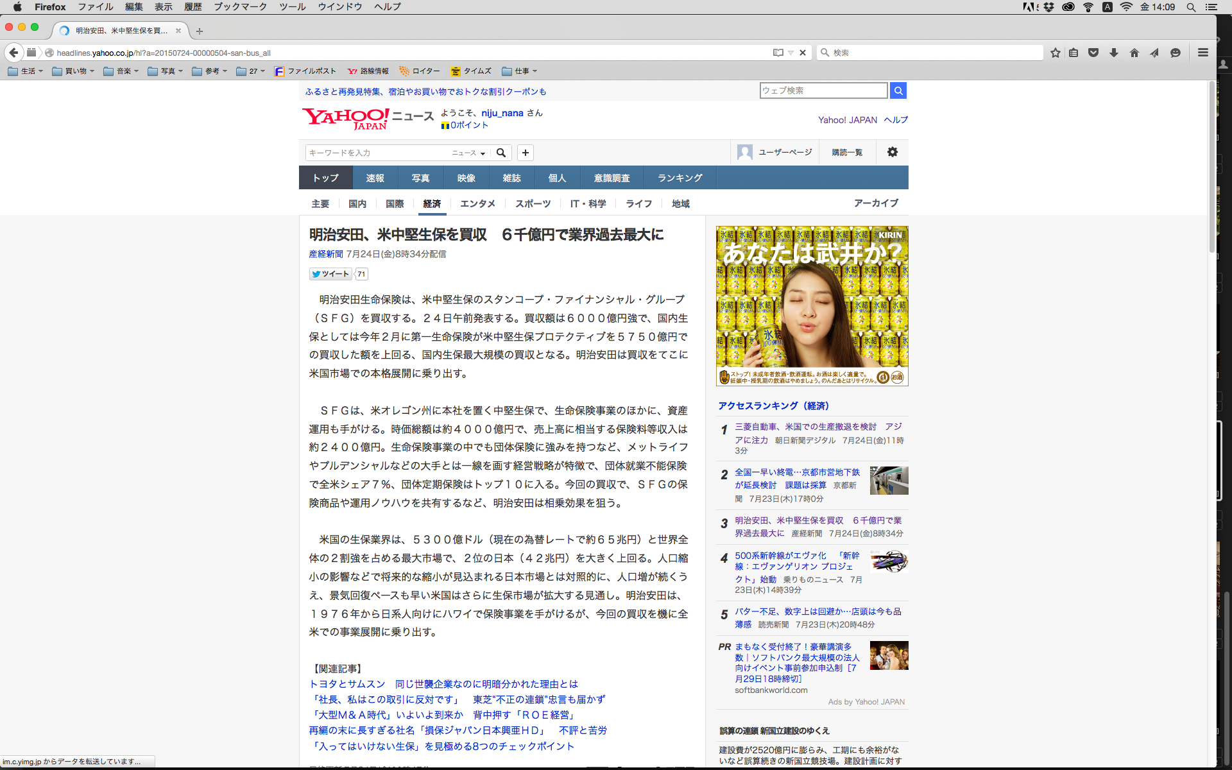Image resolution: width=1232 pixels, height=770 pixels.
Task: Open the Pocket icon in toolbar
Action: click(1093, 53)
